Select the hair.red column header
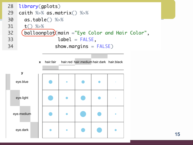The height and width of the screenshot is (145, 193). (67, 62)
